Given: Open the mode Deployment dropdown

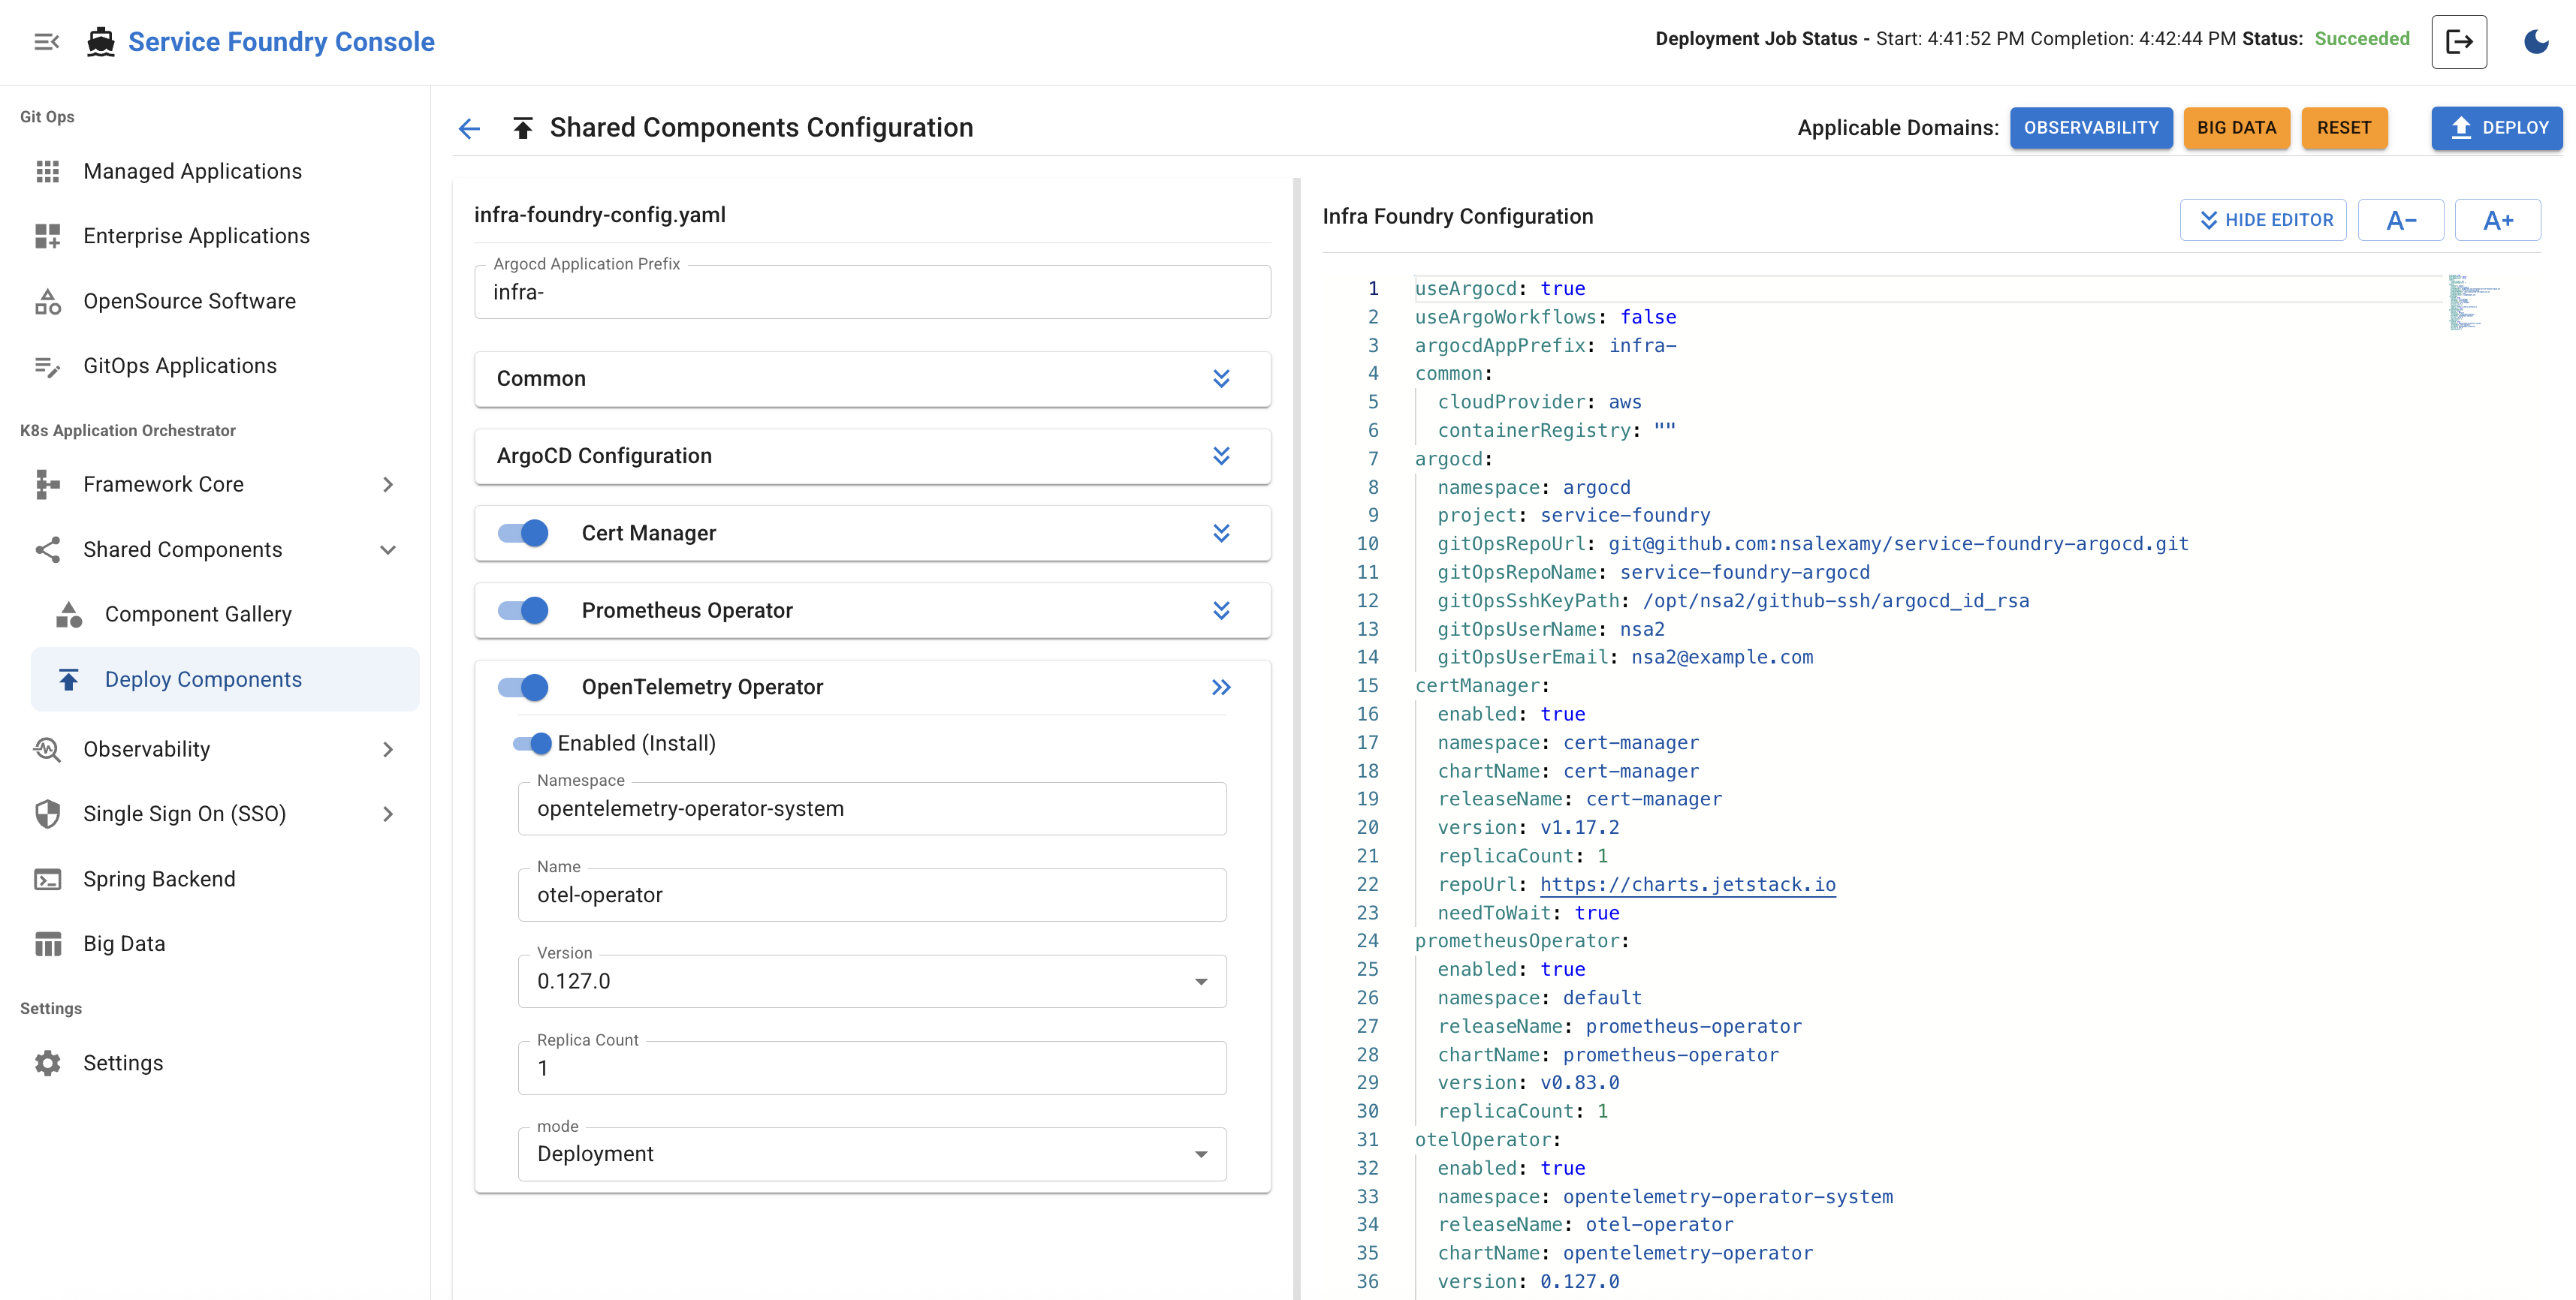Looking at the screenshot, I should click(872, 1154).
